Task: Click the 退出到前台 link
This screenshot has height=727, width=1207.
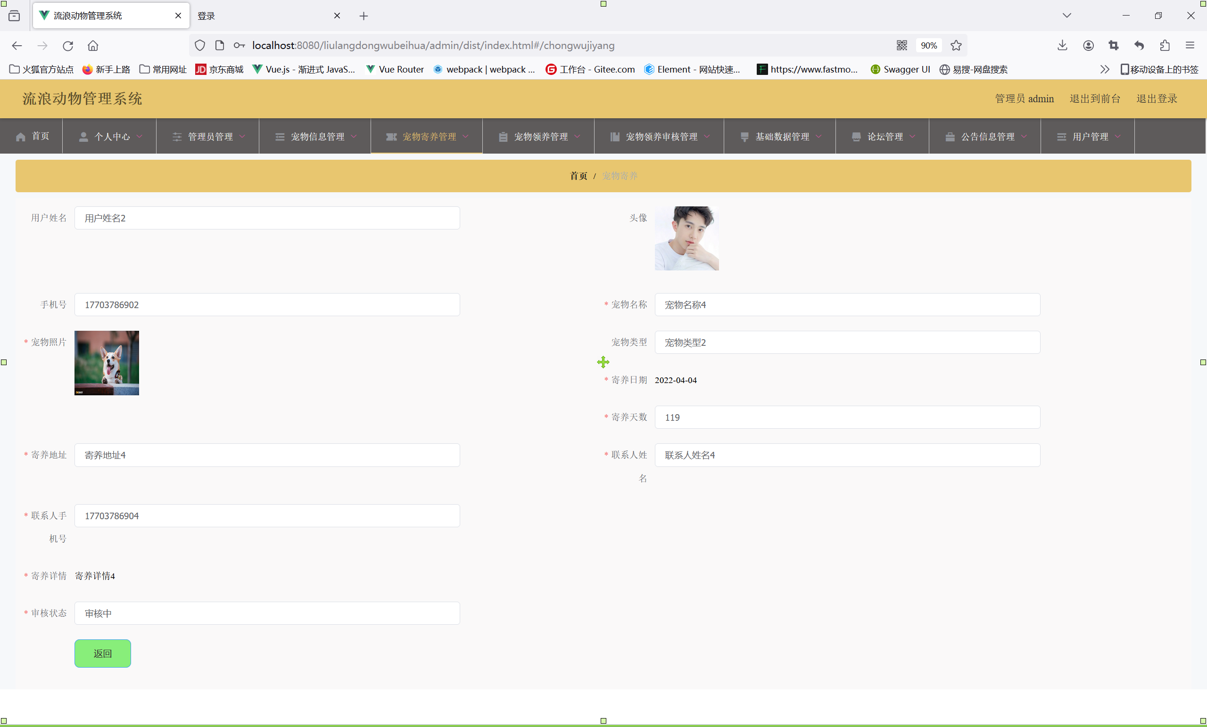Action: pos(1094,98)
